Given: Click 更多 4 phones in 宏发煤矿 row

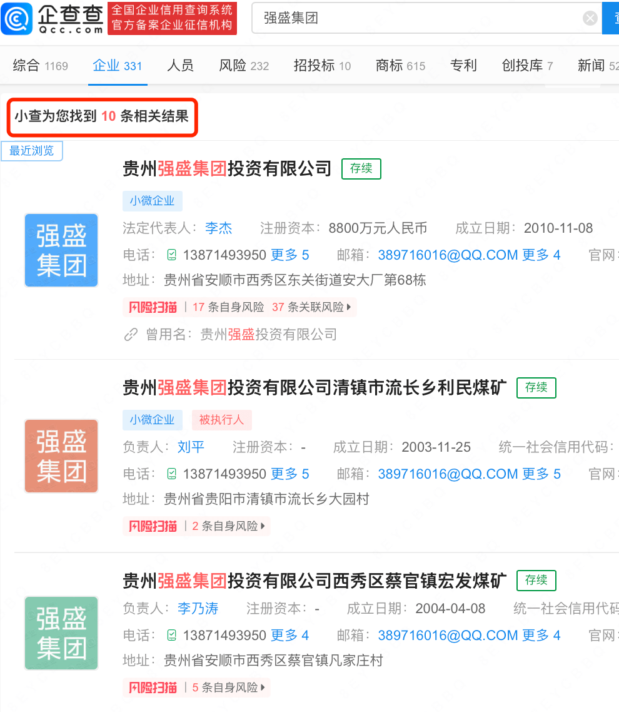Looking at the screenshot, I should [x=290, y=635].
